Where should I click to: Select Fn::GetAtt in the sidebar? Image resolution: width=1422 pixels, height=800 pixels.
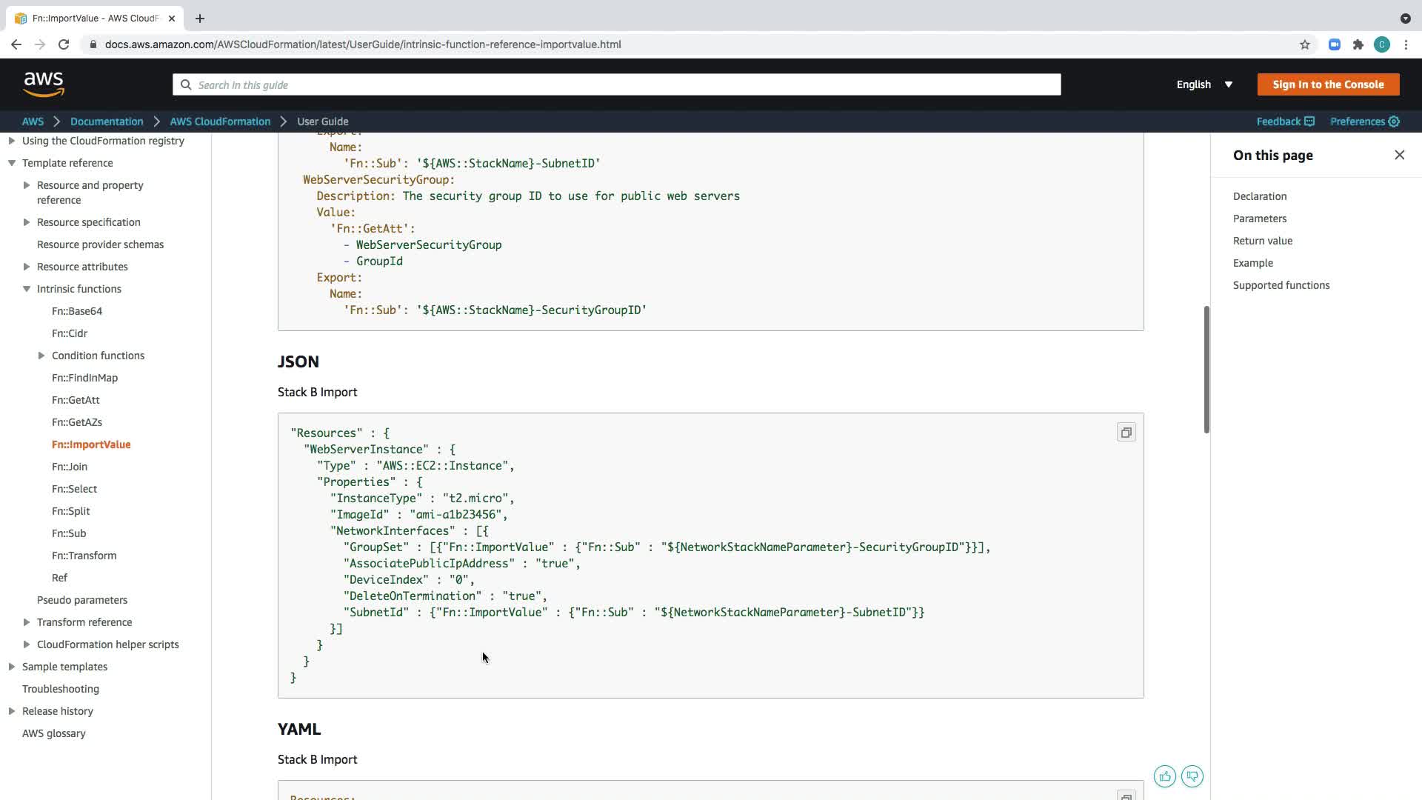(76, 400)
